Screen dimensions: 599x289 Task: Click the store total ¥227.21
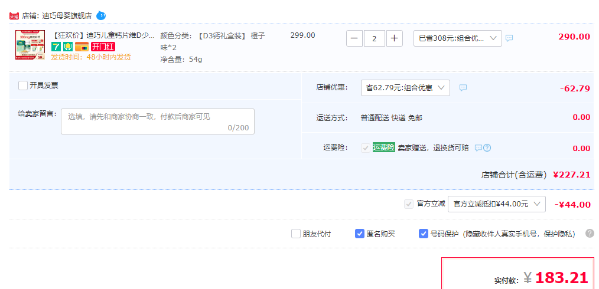coord(571,175)
